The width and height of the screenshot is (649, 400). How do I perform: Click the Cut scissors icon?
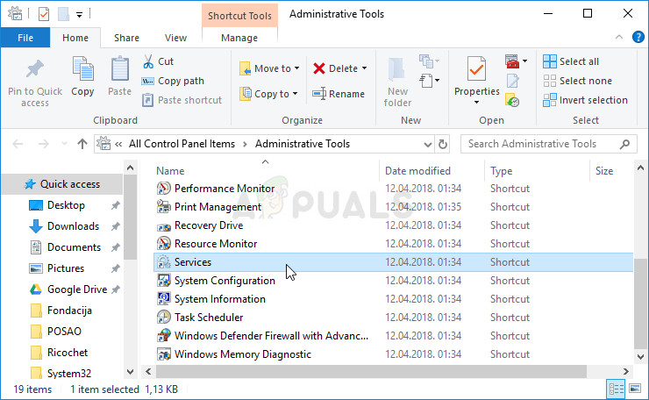point(148,61)
